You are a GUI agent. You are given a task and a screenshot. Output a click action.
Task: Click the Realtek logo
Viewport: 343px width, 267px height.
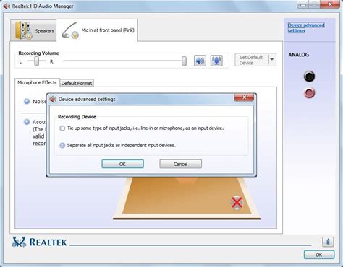click(40, 242)
